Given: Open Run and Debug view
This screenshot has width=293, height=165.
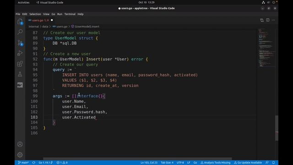Looking at the screenshot, I should (x=20, y=53).
